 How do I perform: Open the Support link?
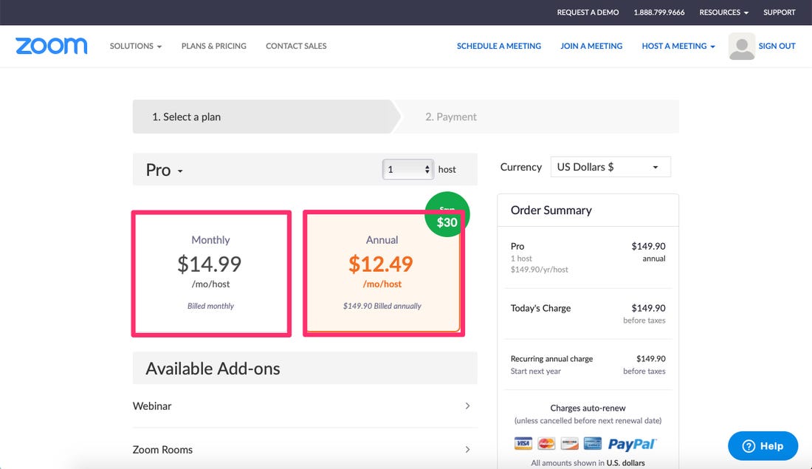click(x=780, y=13)
